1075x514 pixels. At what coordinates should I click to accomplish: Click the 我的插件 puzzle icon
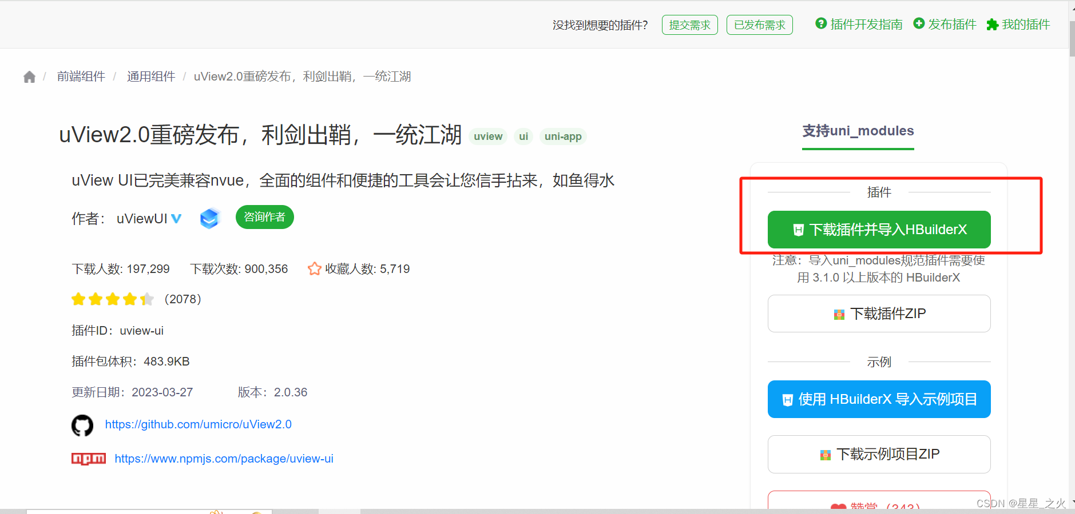pos(991,24)
